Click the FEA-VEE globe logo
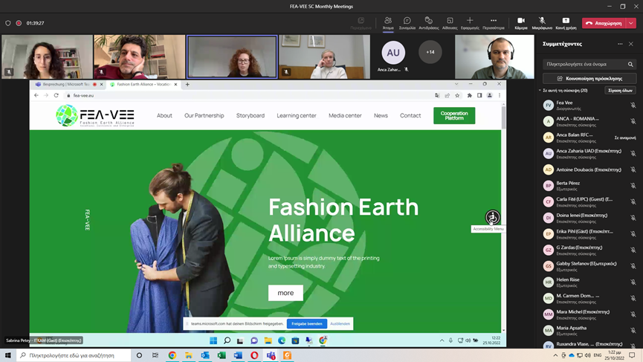Screen dimensions: 643x362 pos(67,115)
